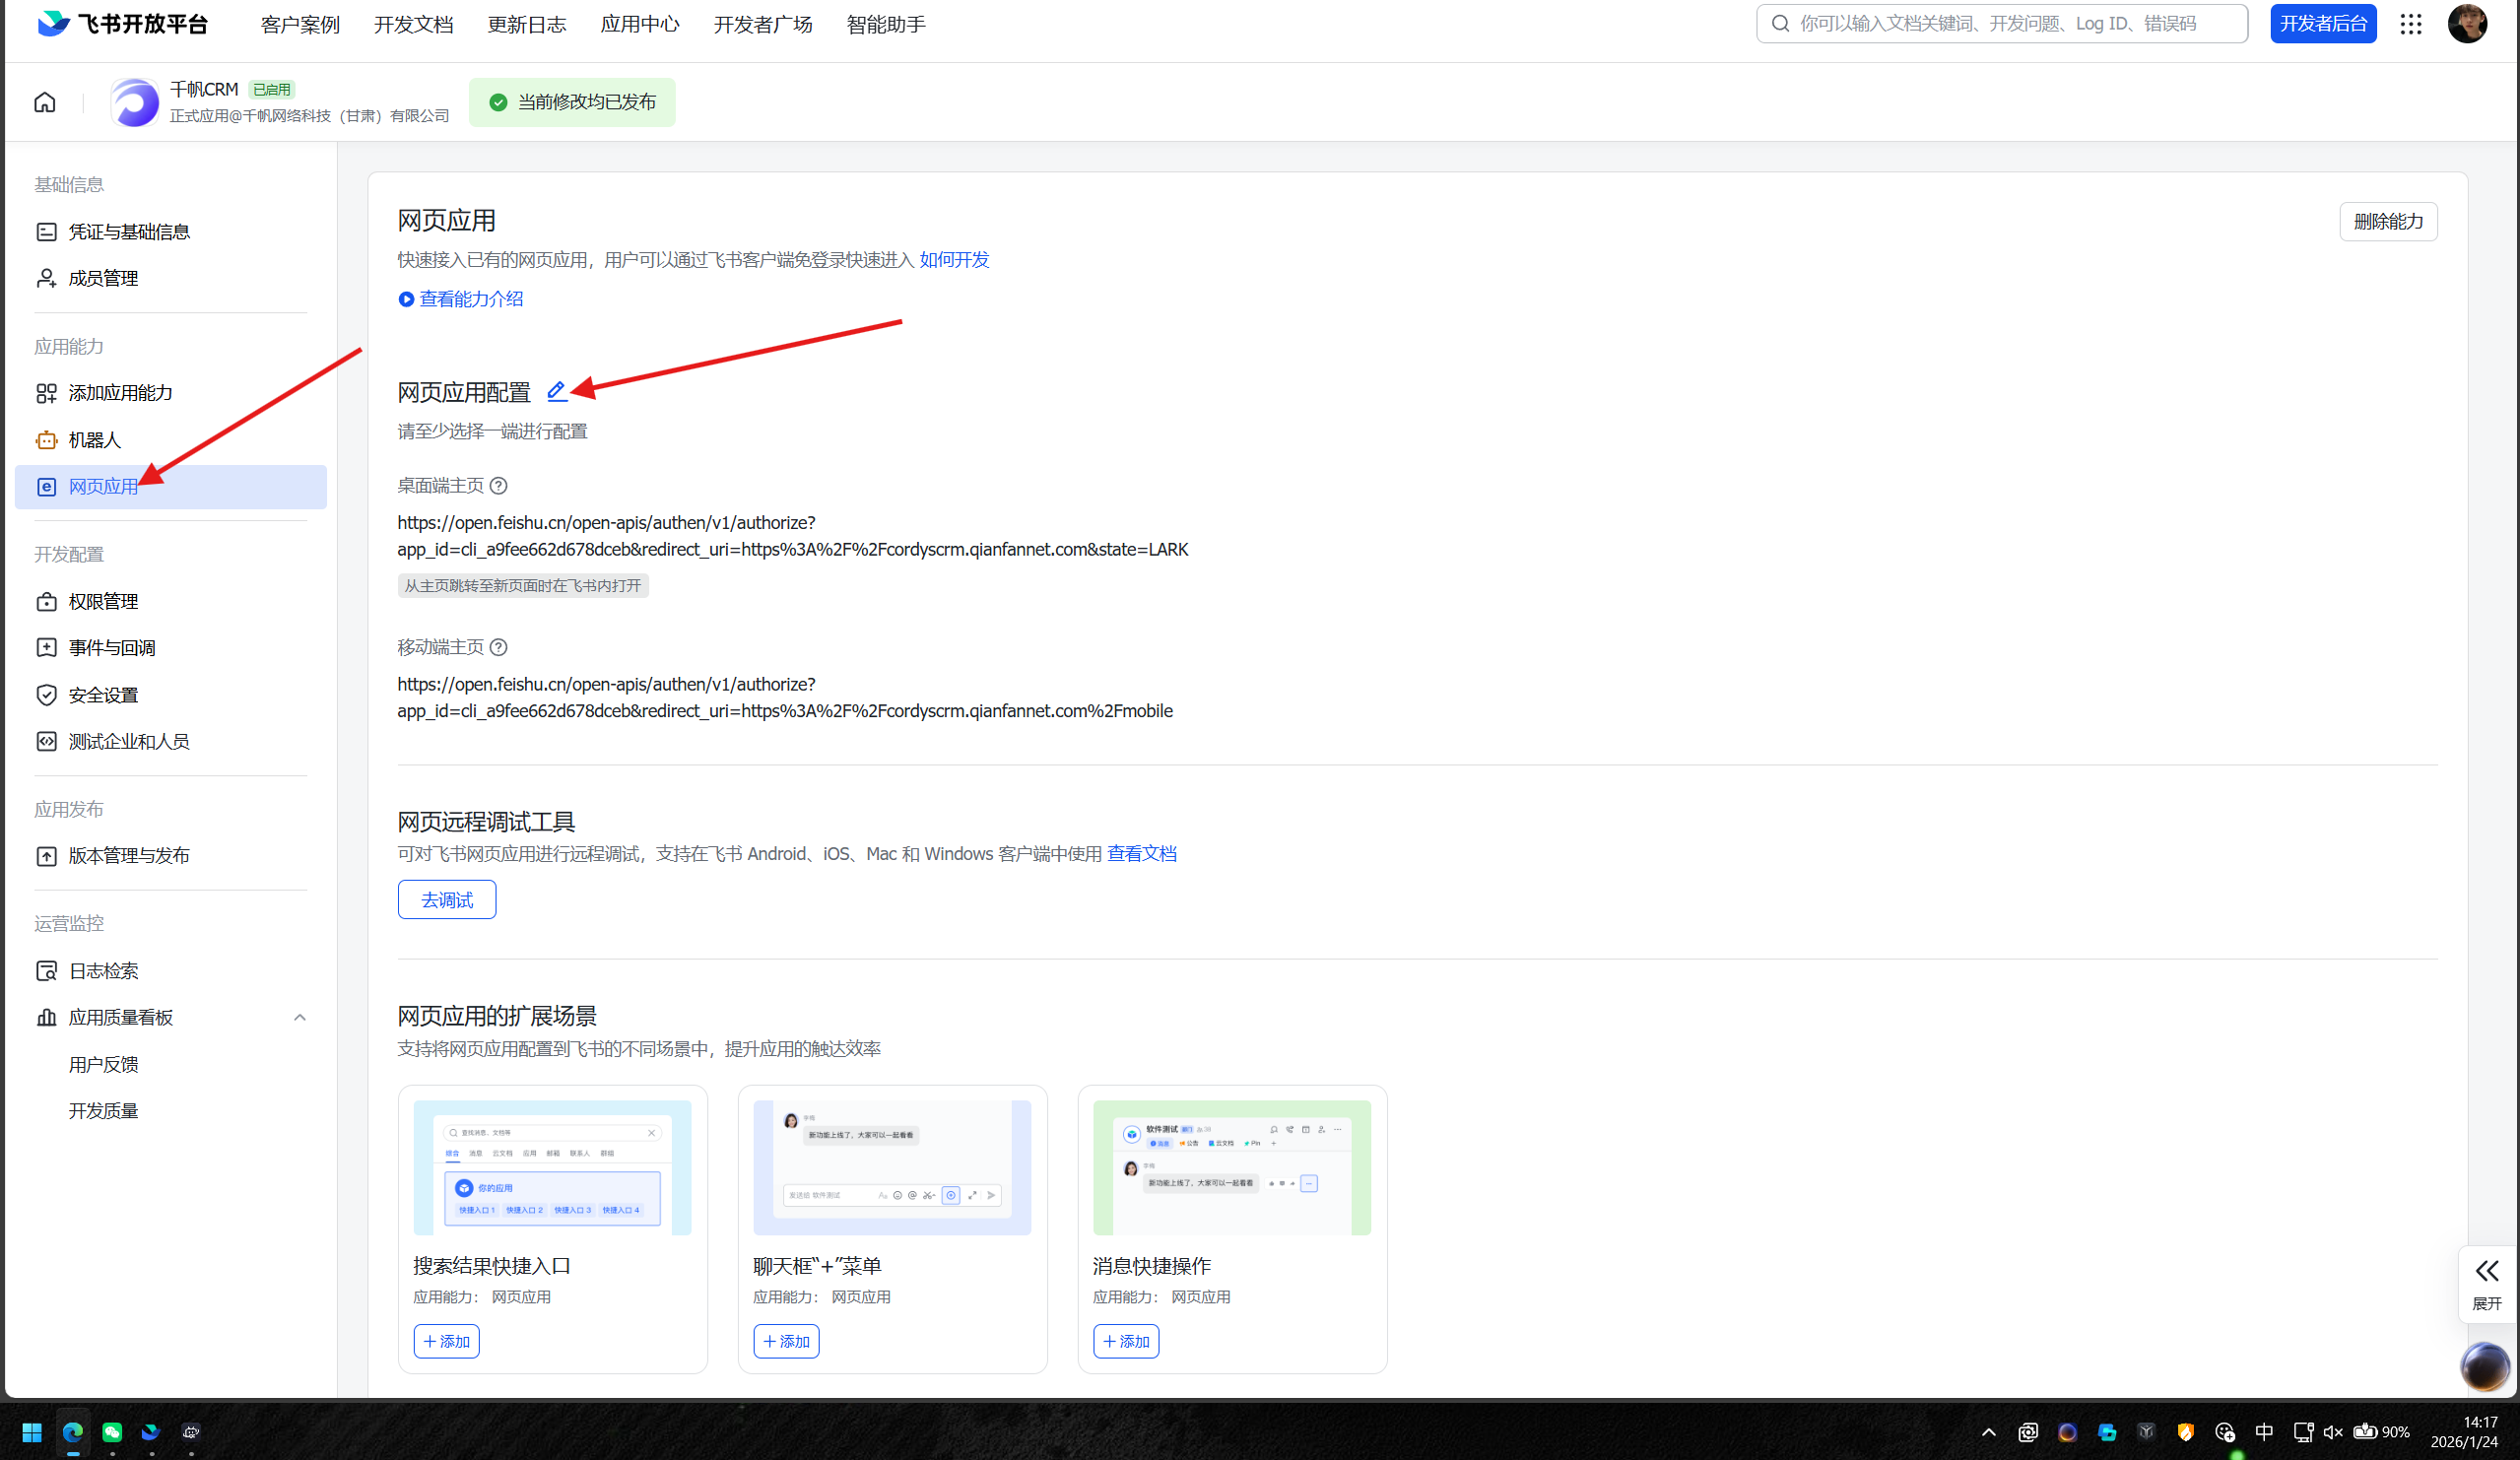Click the speaker mute icon in the system tray
2520x1460 pixels.
click(x=2333, y=1432)
